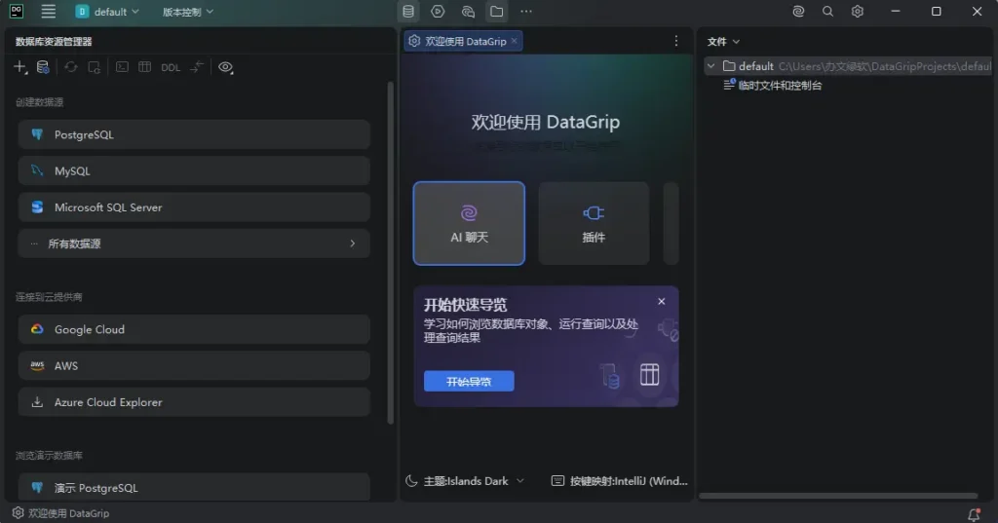Create a MySQL data source

pos(194,171)
